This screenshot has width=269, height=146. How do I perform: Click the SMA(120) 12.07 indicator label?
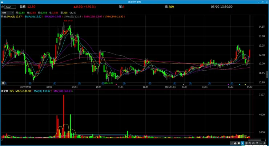point(93,16)
